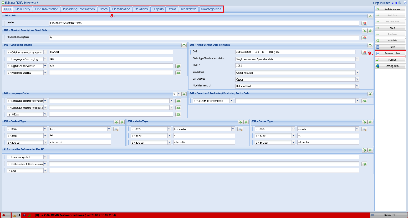Viewport: 408px width, 218px height.
Task: Click green signal bars icon in status bar
Action: 29,215
